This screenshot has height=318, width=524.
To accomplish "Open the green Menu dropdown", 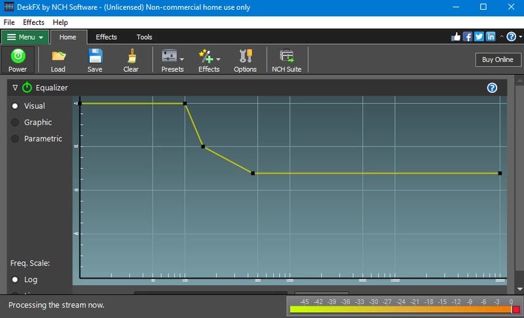I will click(25, 37).
